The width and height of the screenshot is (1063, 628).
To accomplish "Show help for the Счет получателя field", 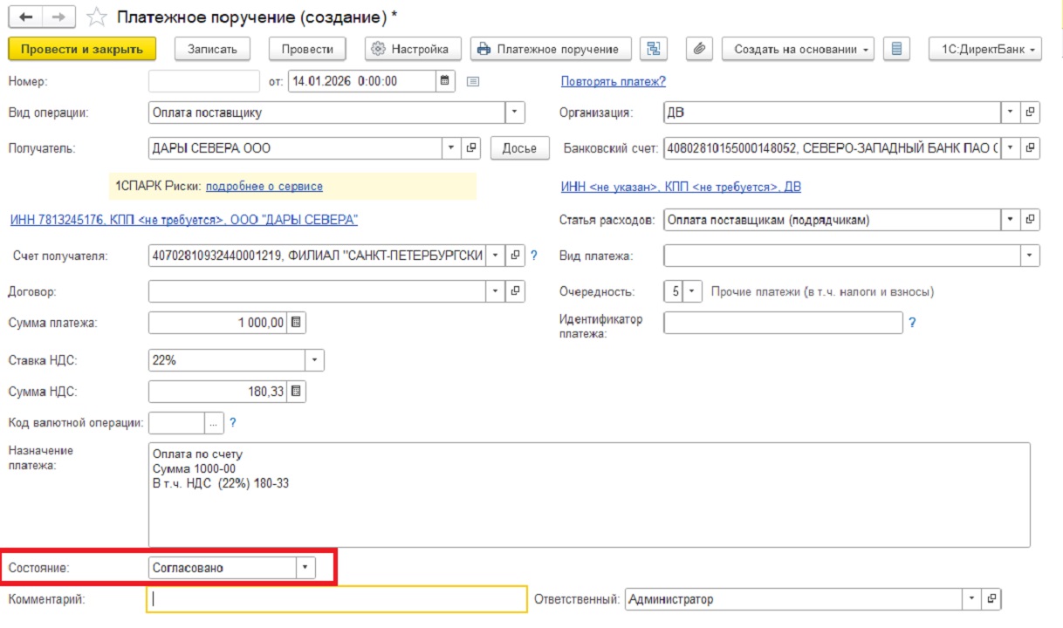I will pos(534,256).
